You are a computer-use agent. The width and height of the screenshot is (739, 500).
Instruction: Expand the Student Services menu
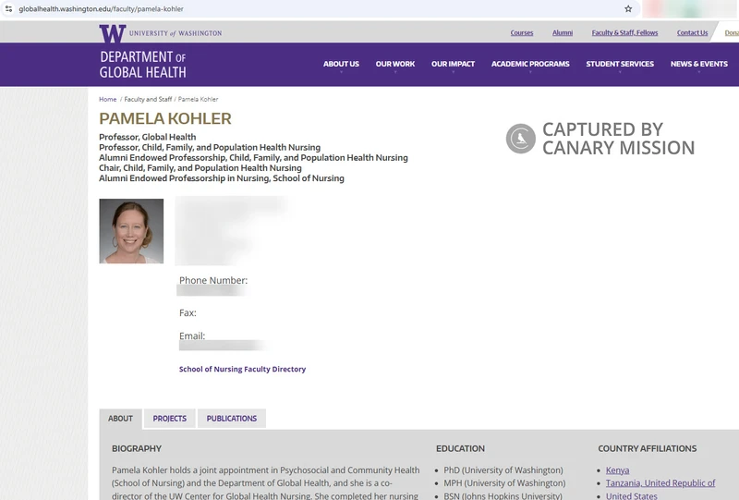[x=620, y=64]
